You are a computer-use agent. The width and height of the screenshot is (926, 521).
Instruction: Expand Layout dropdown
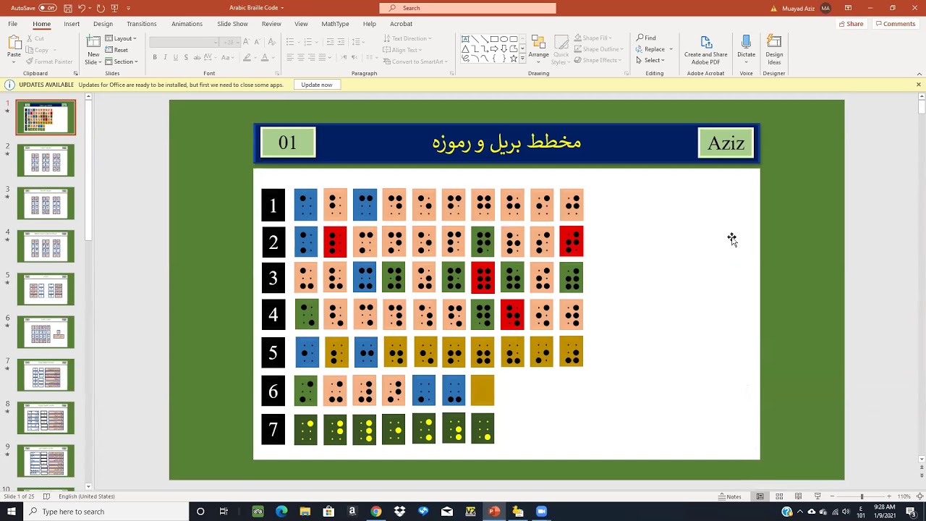click(120, 38)
